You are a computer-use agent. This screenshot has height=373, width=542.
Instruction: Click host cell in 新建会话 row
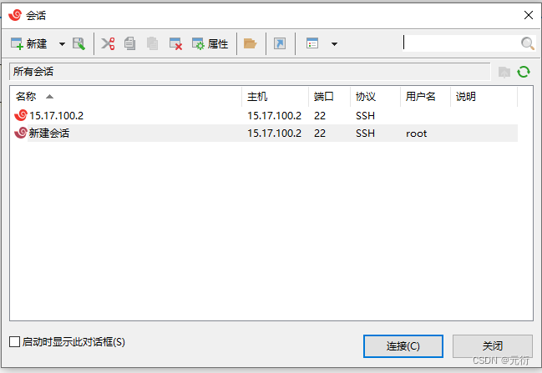point(274,134)
